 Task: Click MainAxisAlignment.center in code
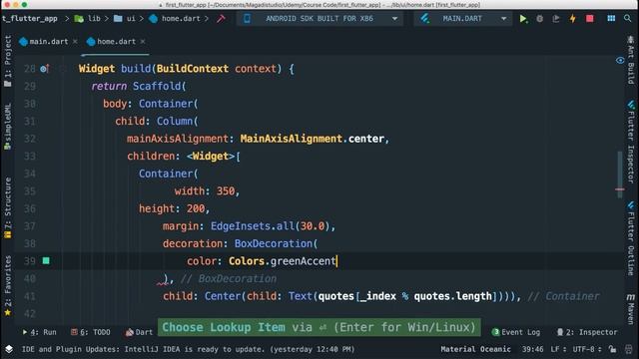313,139
